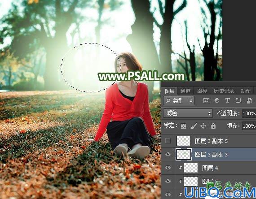This screenshot has width=256, height=199.
Task: Lock all padlock icon
Action: coord(213,126)
